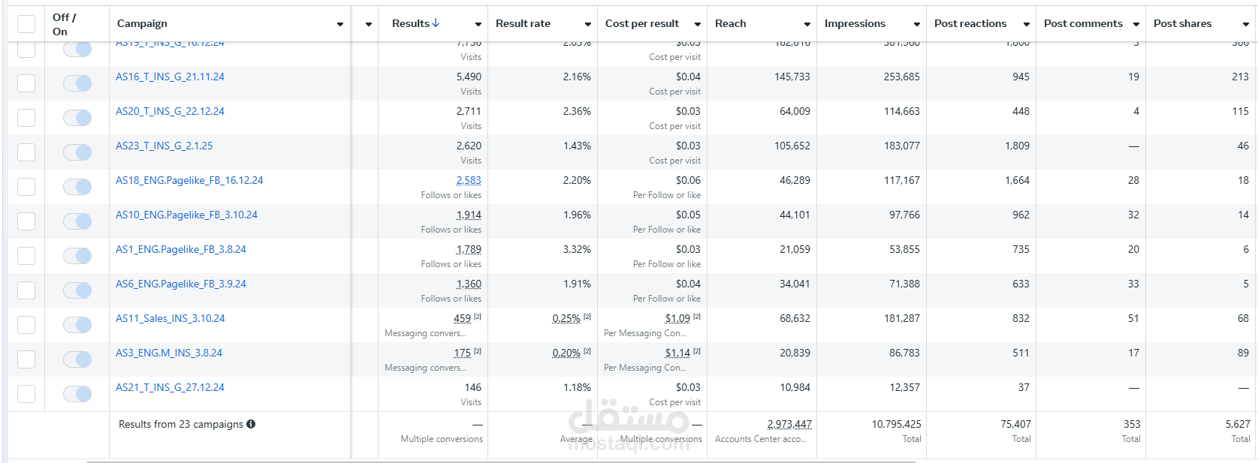Click the 2,583 follows or likes result value
The height and width of the screenshot is (463, 1258).
pyautogui.click(x=469, y=180)
